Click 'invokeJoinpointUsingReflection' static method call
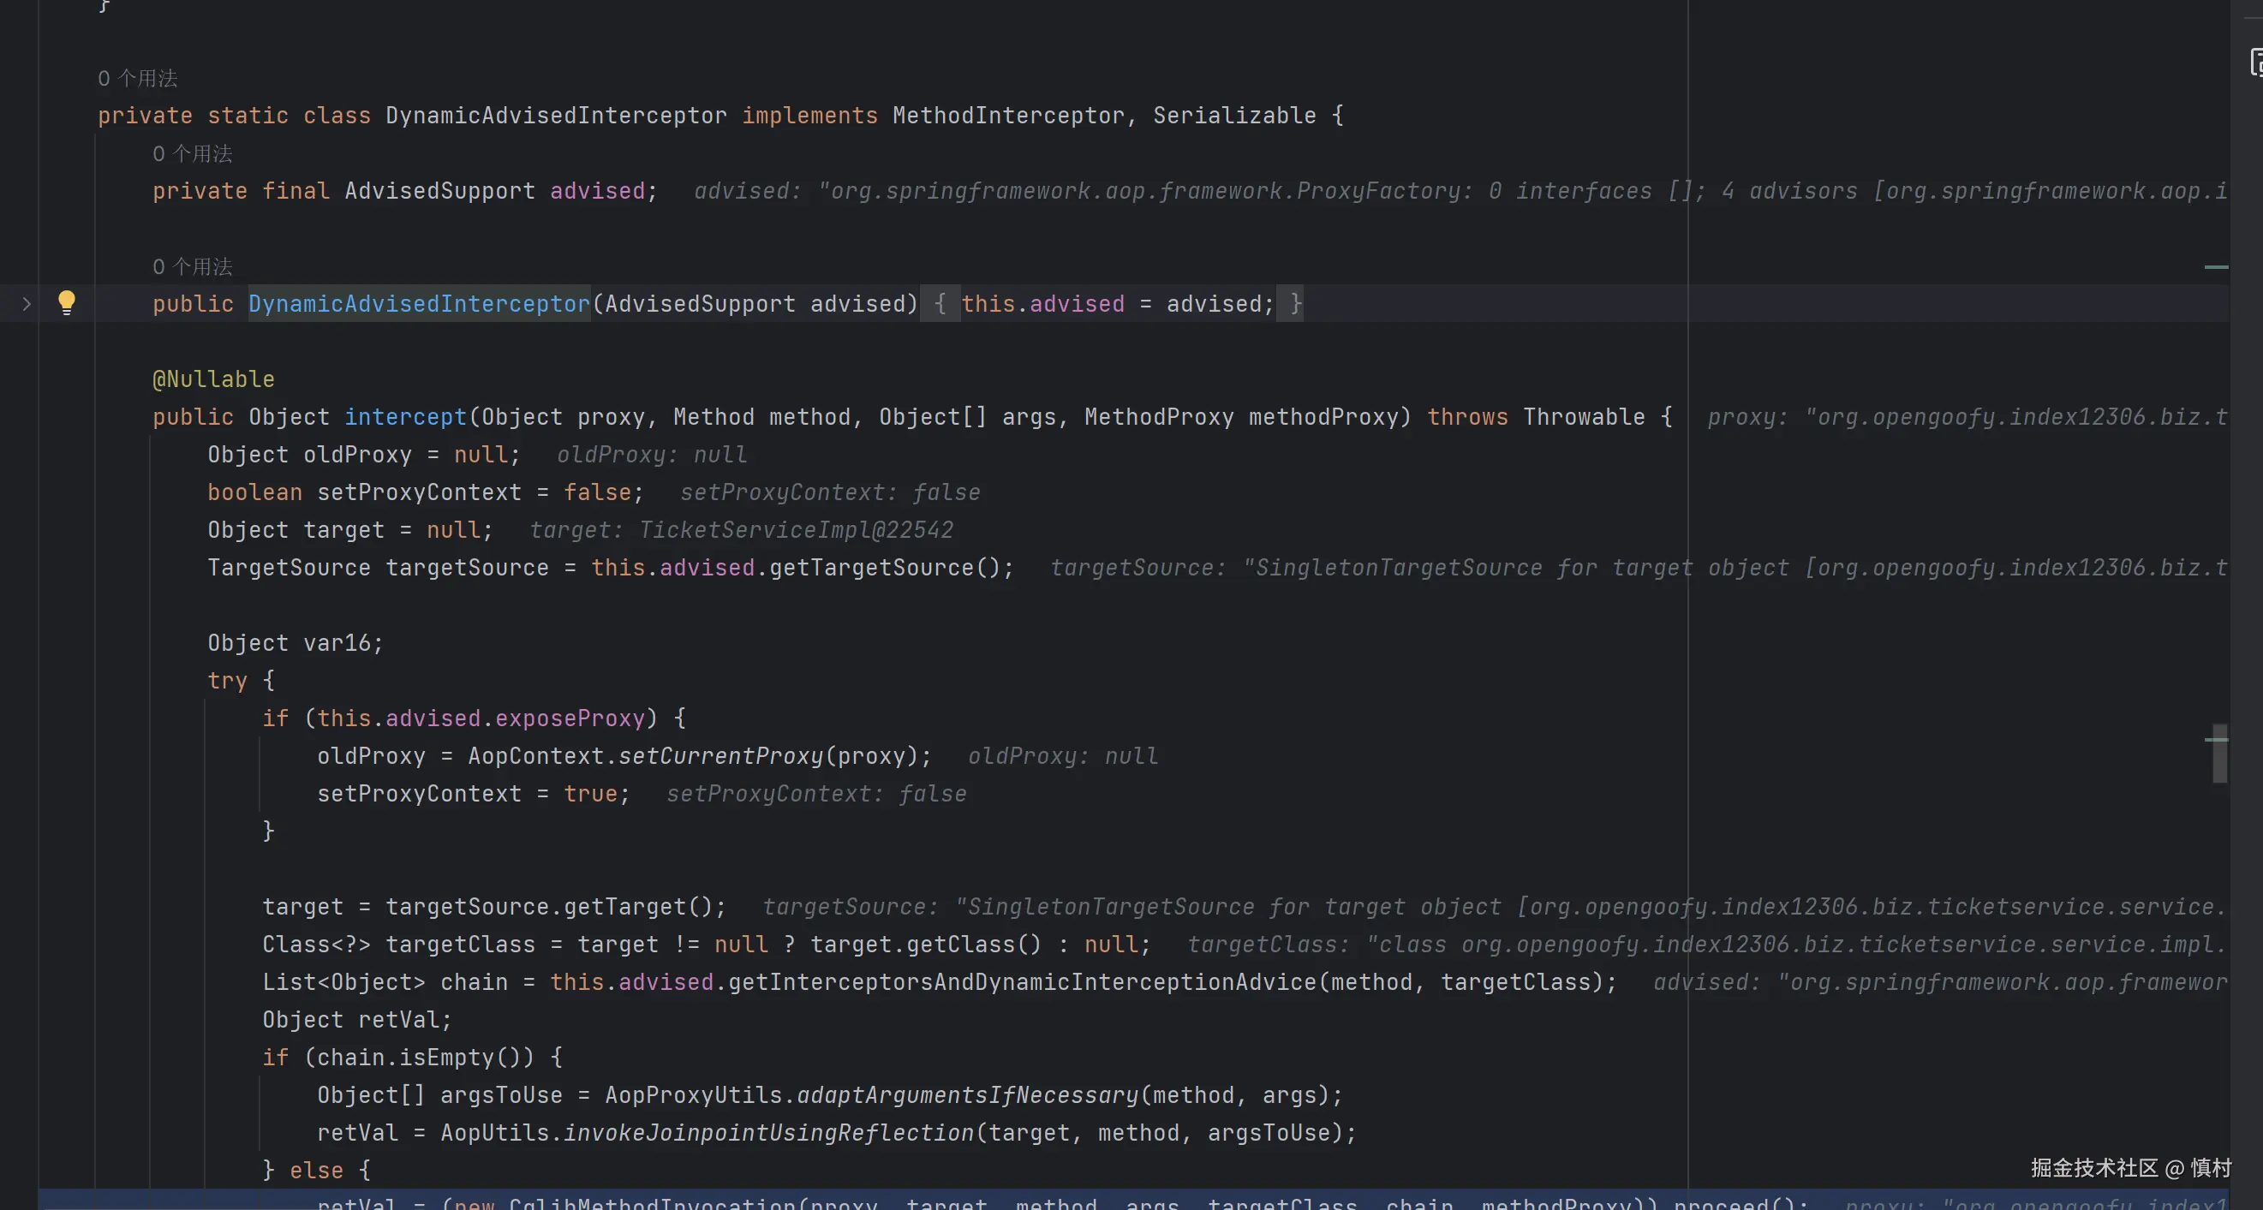 click(x=768, y=1133)
